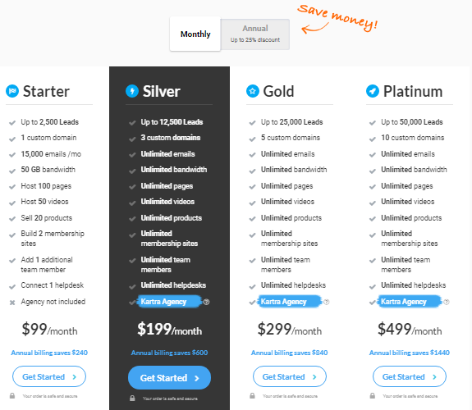Click the Platinum plan rocket icon

point(373,91)
